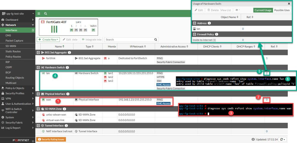Sort table by Type column
This screenshot has width=297, height=143.
pyautogui.click(x=89, y=47)
